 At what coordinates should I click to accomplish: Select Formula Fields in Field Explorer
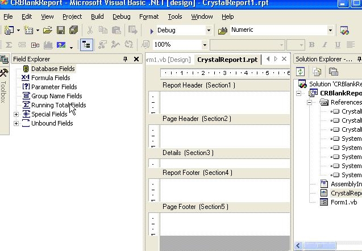(x=51, y=78)
